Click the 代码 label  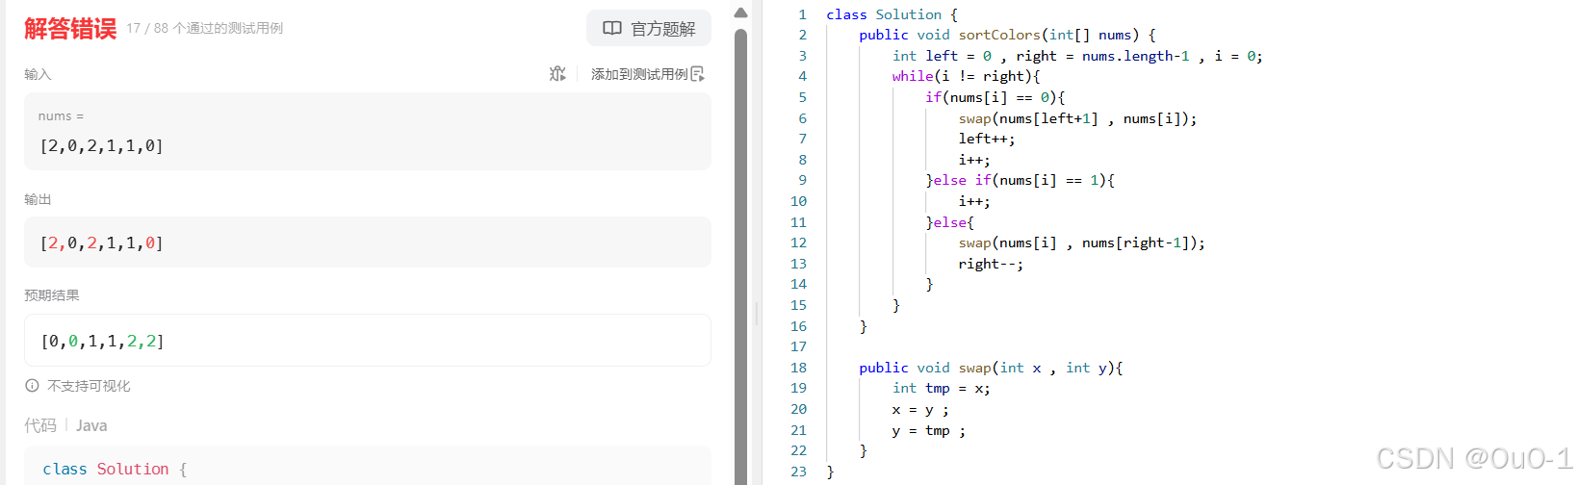click(40, 425)
